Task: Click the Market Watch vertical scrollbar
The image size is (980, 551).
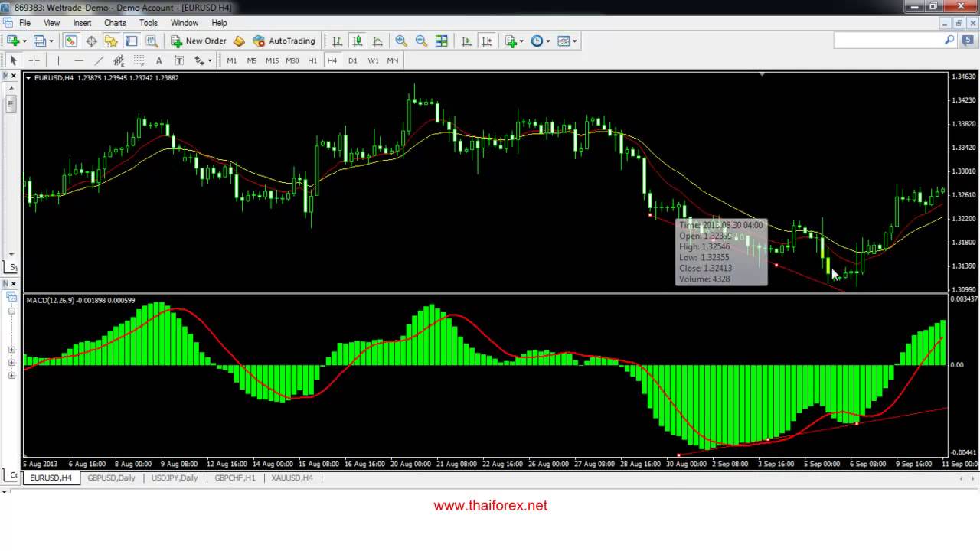Action: coord(11,170)
